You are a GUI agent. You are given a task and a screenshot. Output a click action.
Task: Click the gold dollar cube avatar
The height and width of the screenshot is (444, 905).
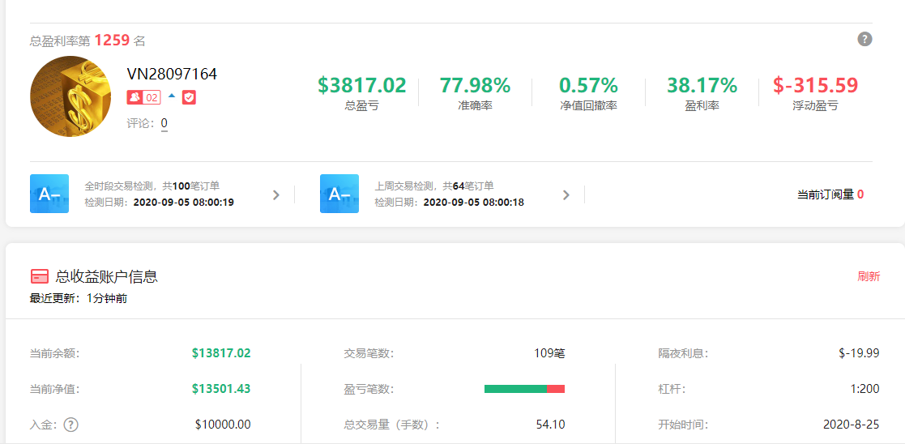(70, 96)
